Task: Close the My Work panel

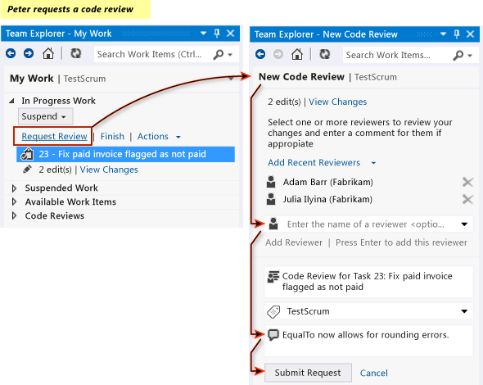Action: (230, 34)
